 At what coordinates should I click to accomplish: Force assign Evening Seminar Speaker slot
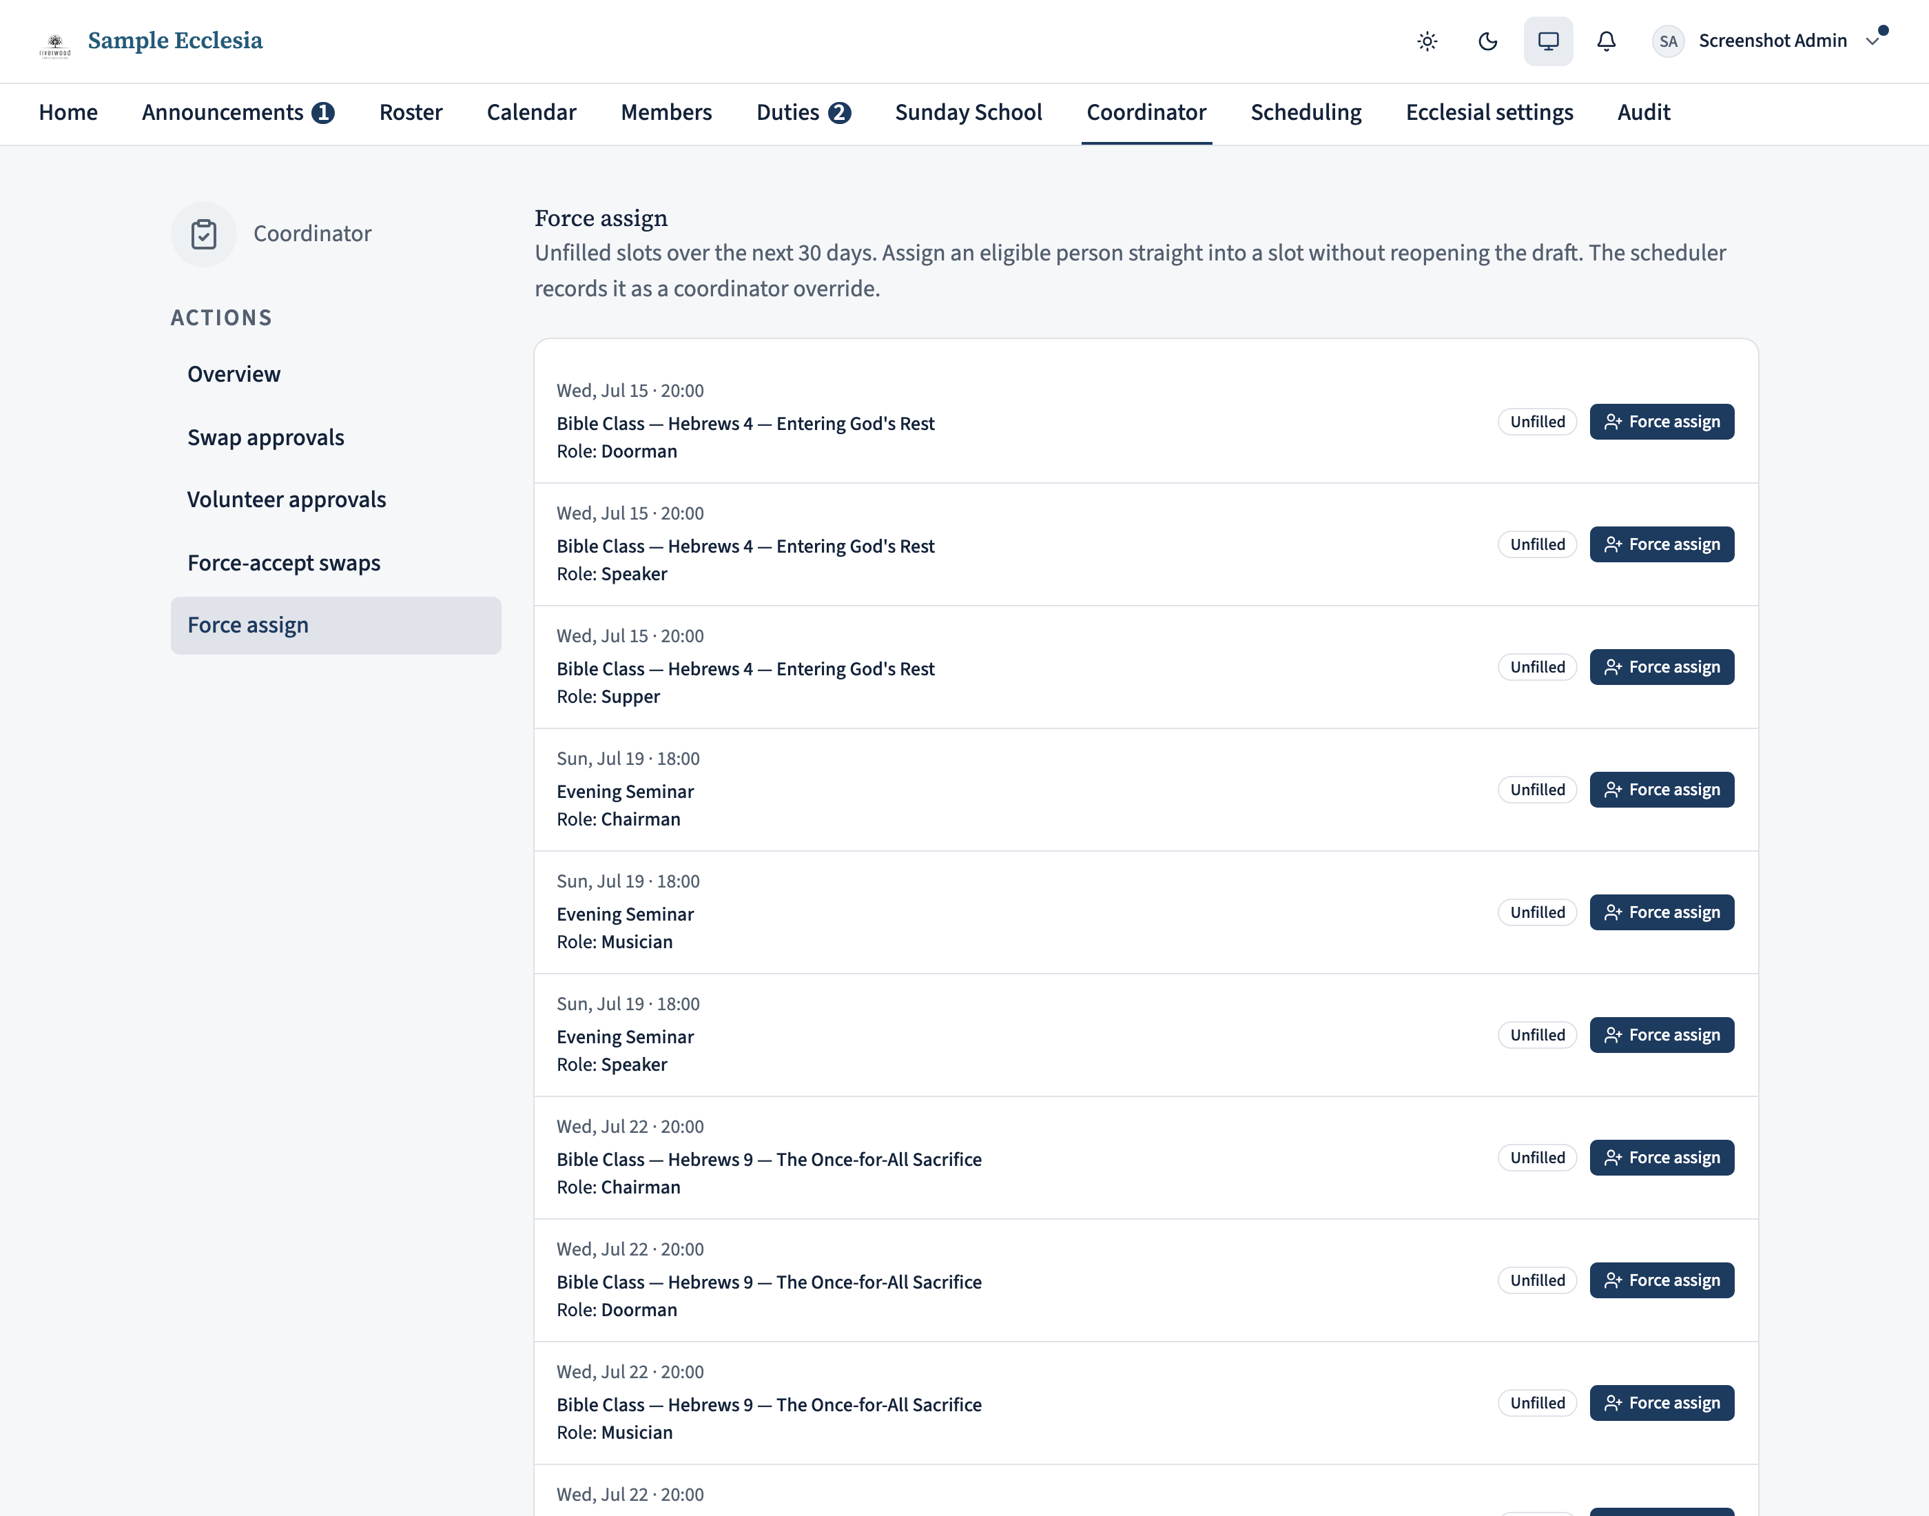click(x=1662, y=1035)
